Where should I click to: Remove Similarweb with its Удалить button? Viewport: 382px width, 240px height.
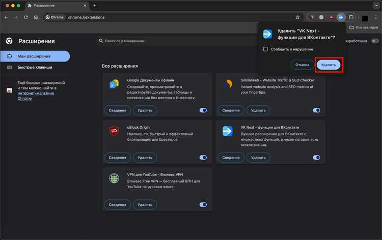pyautogui.click(x=258, y=110)
